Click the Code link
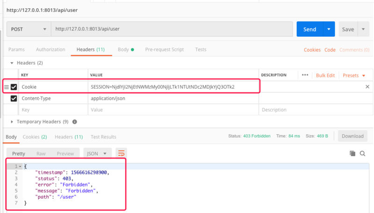The height and width of the screenshot is (213, 374). 330,50
